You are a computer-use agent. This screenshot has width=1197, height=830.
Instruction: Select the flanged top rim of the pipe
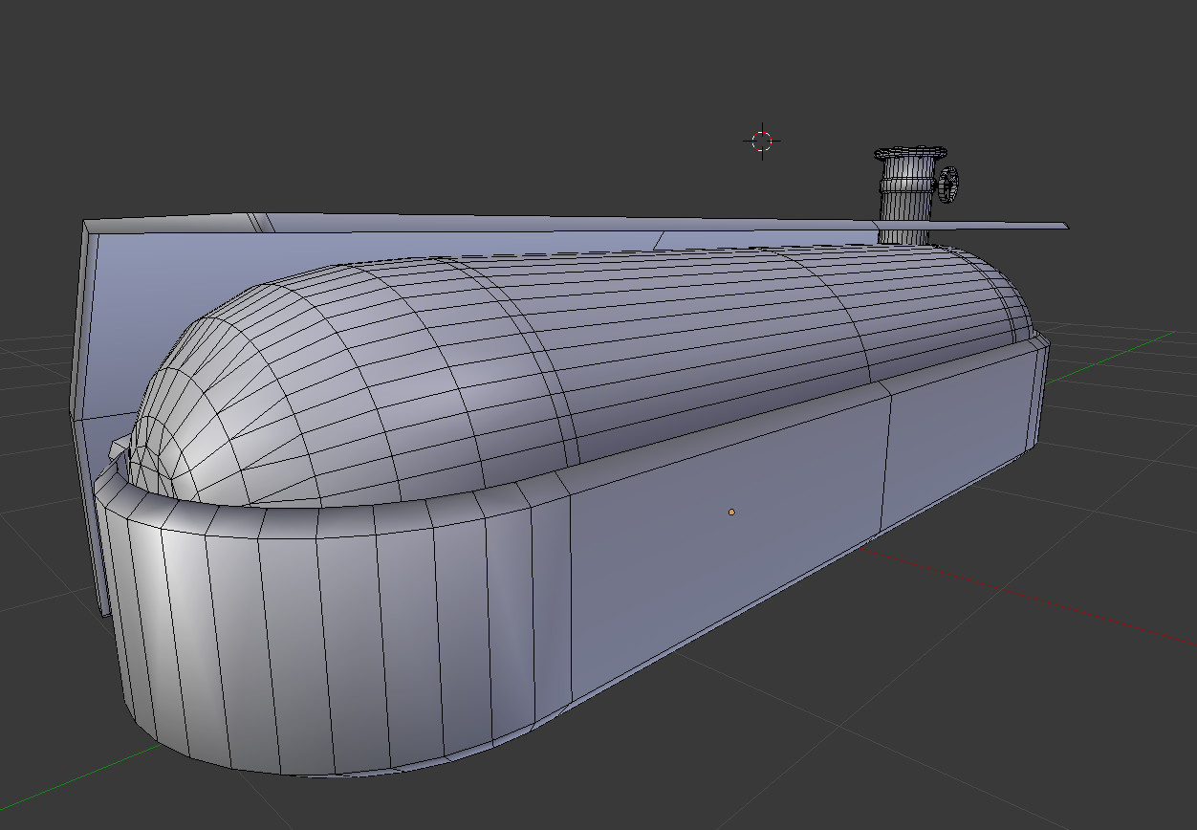click(910, 153)
